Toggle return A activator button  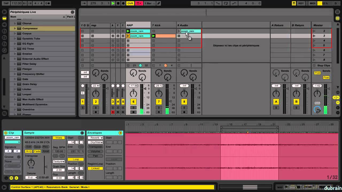point(276,102)
